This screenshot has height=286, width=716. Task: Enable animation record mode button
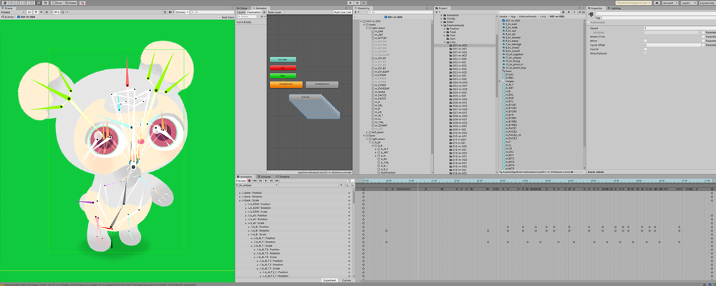[249, 181]
